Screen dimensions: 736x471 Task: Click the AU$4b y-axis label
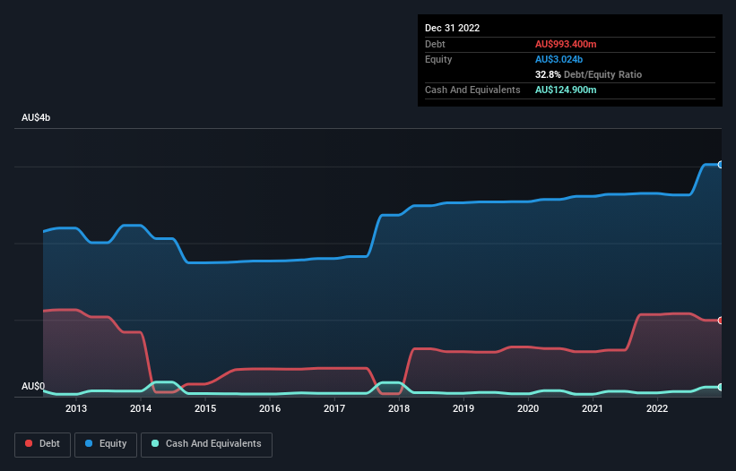pos(36,117)
